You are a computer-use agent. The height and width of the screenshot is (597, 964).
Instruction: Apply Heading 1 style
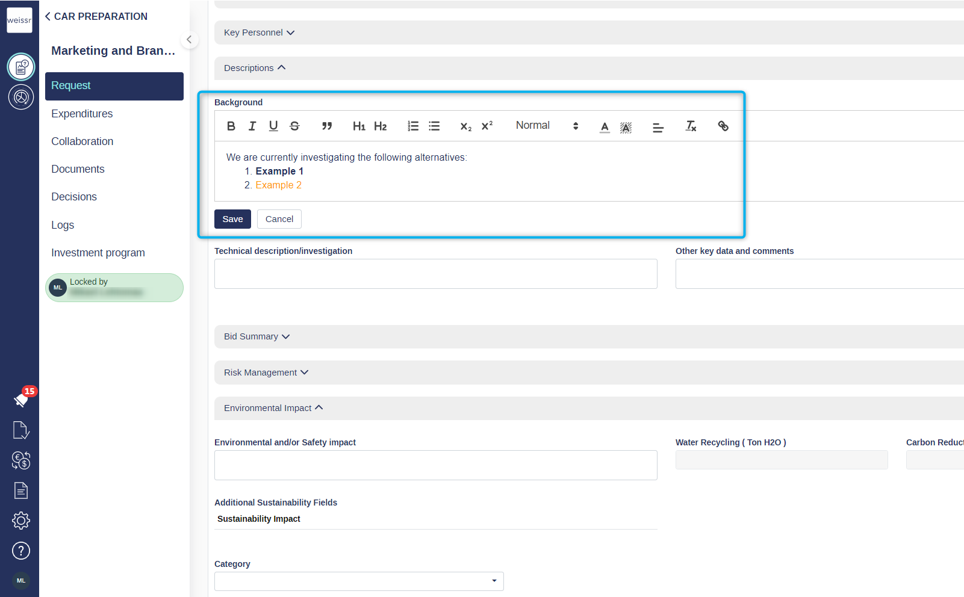pyautogui.click(x=359, y=126)
